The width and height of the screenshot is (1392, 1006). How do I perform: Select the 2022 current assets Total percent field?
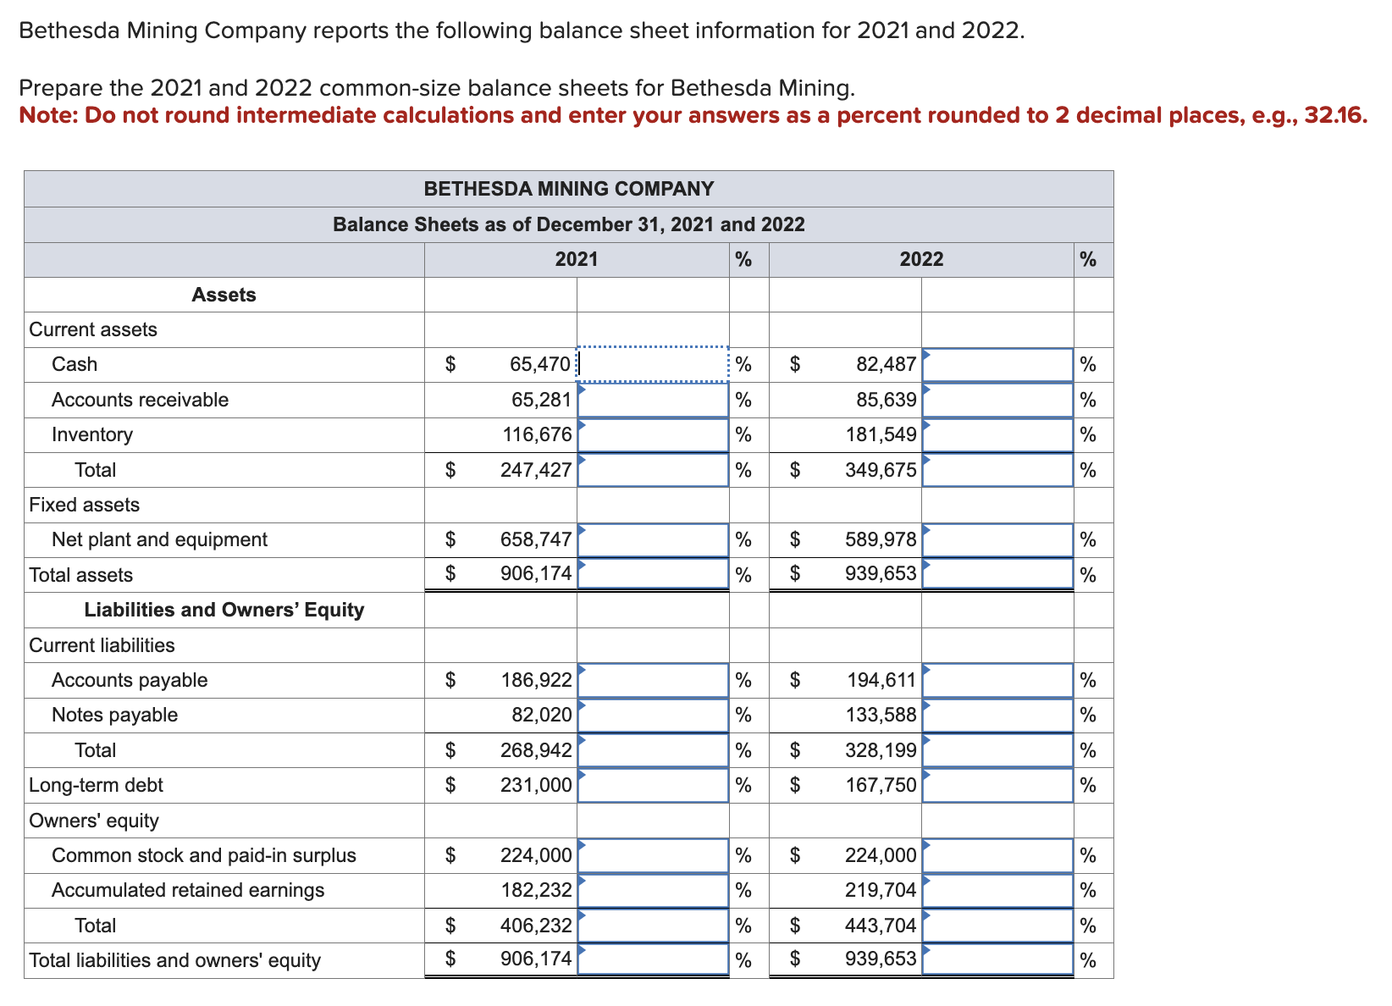coord(997,470)
